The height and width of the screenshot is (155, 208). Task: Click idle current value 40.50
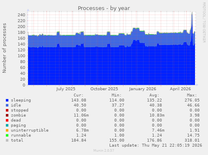click(x=80, y=105)
